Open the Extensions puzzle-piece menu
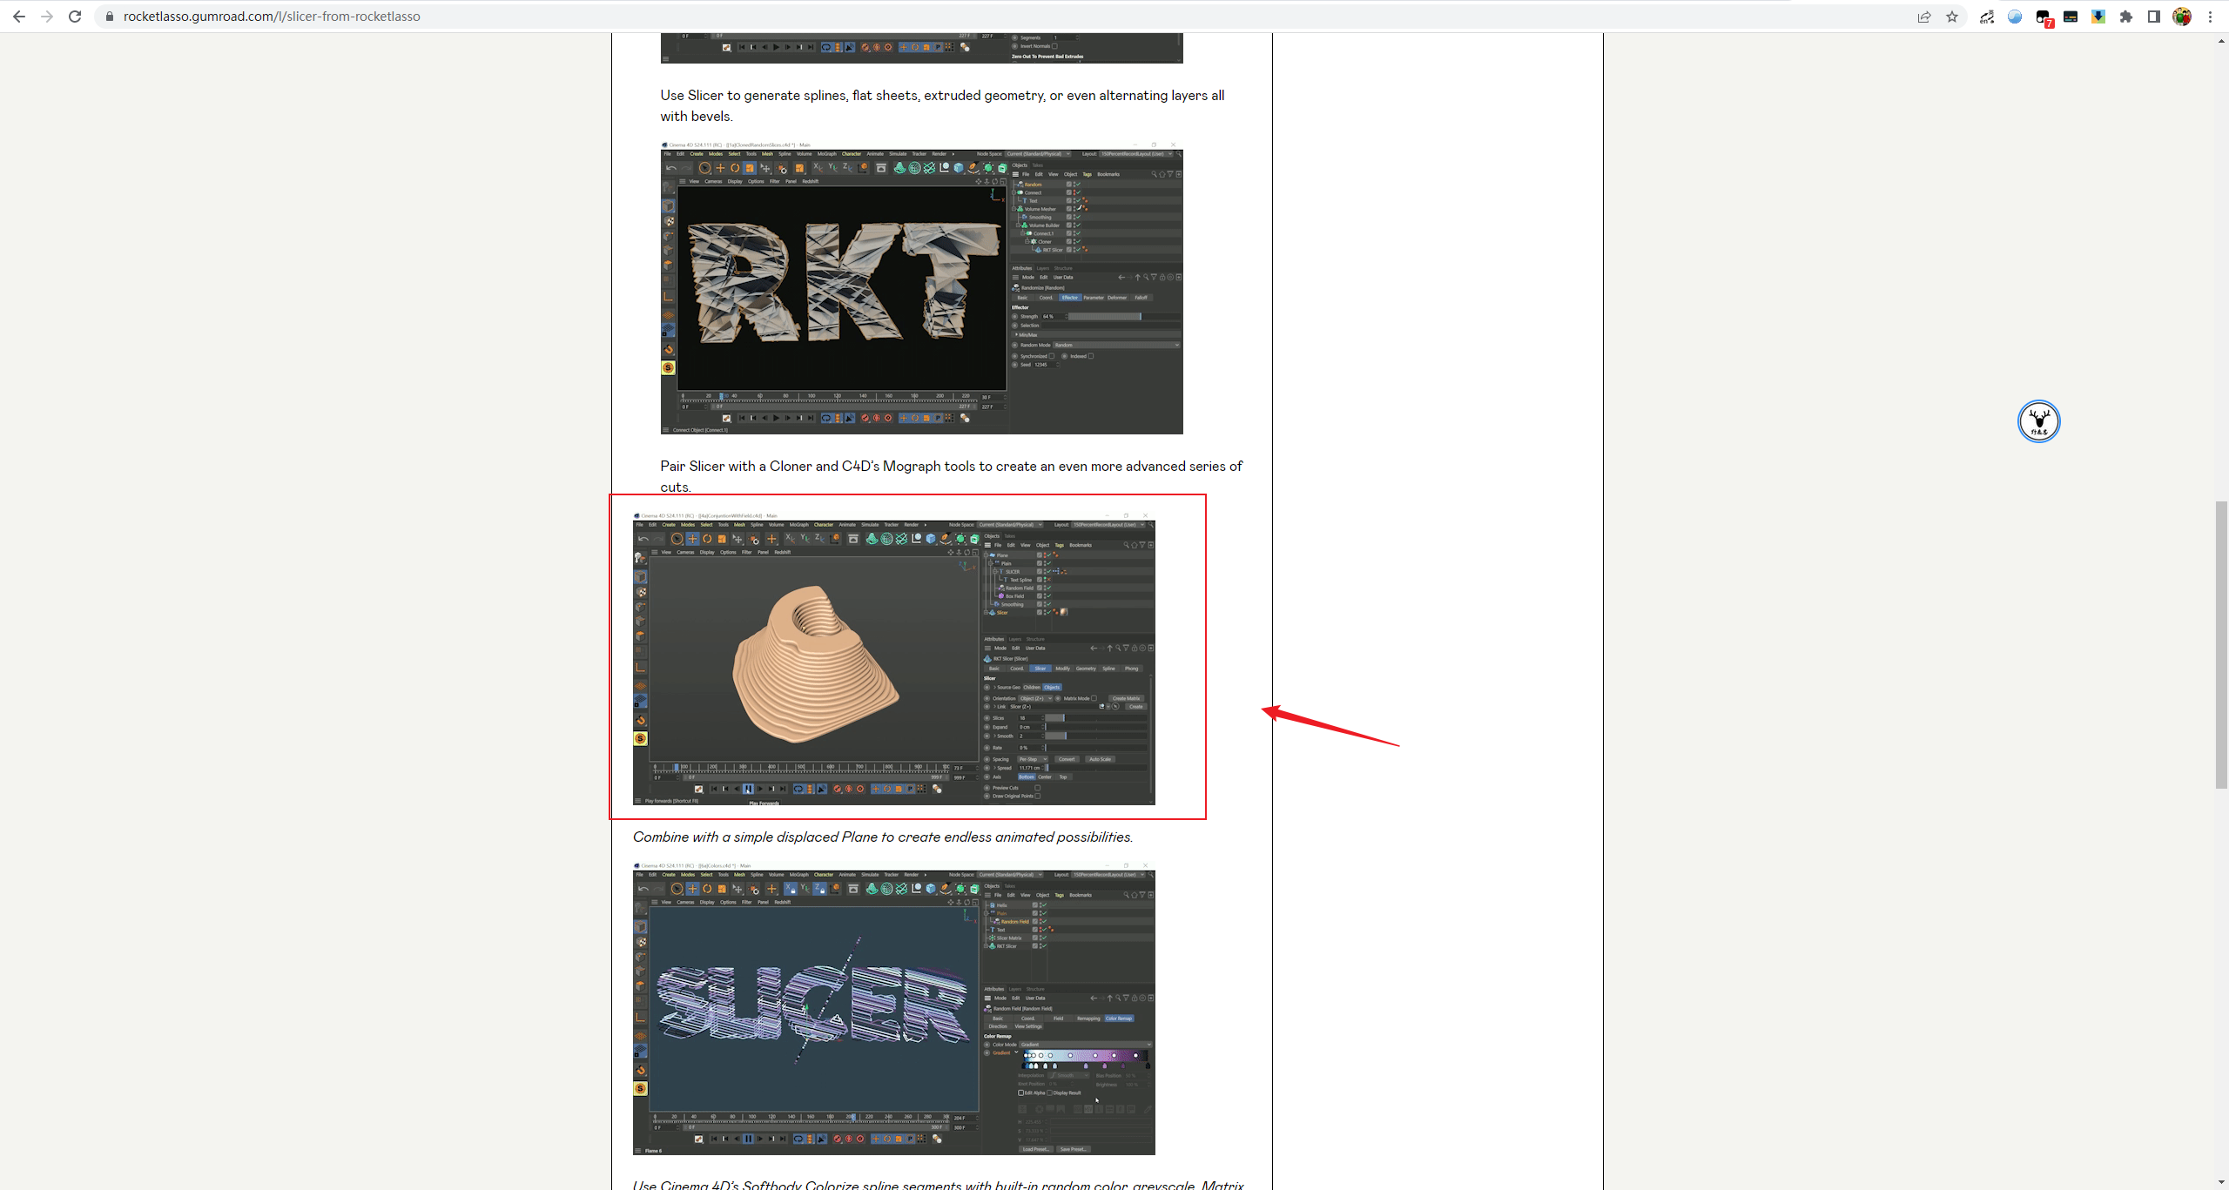Image resolution: width=2229 pixels, height=1190 pixels. tap(2126, 17)
